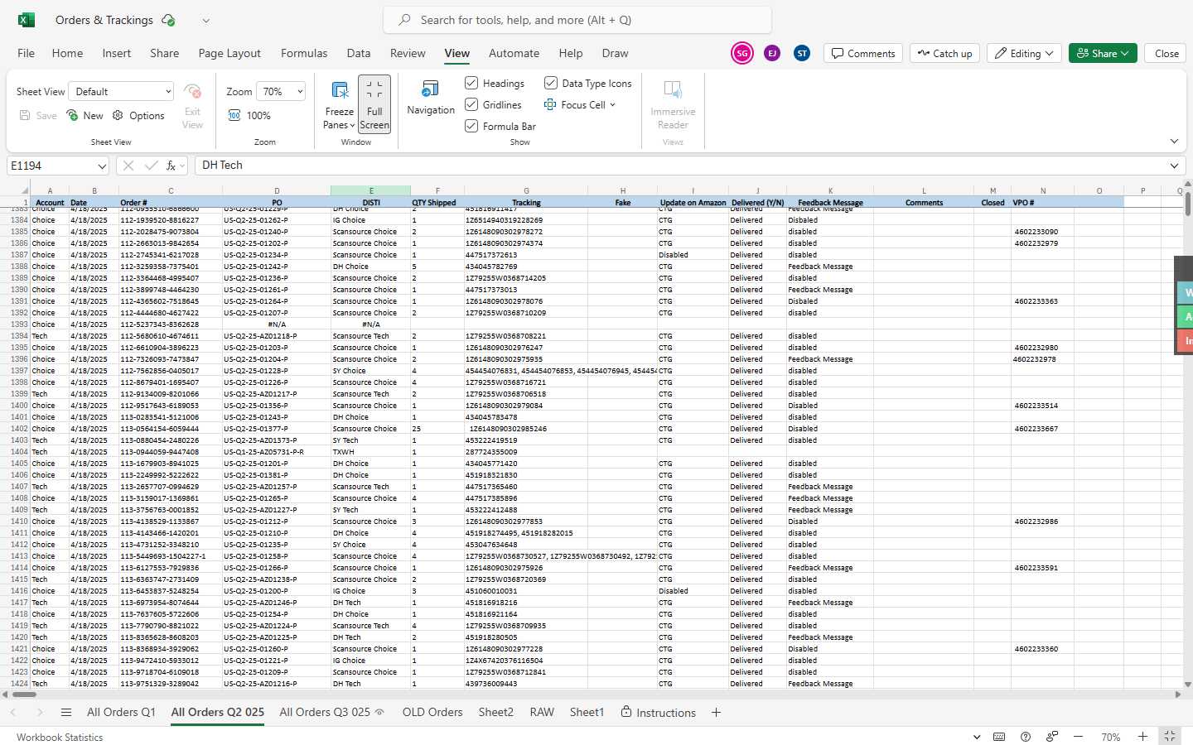Open the Automate ribbon tab
This screenshot has height=745, width=1193.
click(x=514, y=53)
